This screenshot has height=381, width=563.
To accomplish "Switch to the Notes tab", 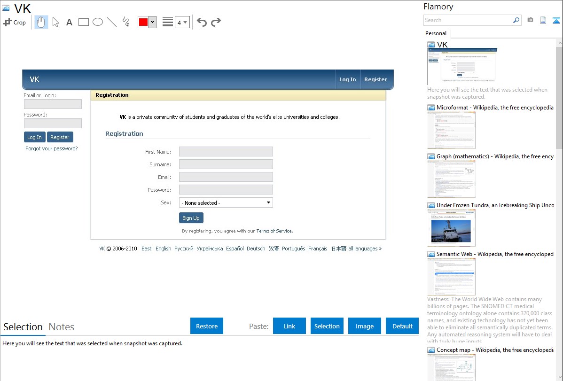I will (x=62, y=327).
